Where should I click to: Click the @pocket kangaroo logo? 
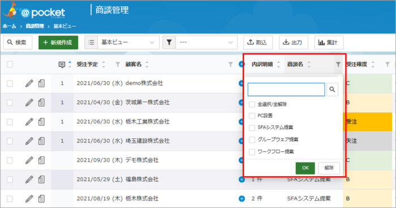[34, 11]
